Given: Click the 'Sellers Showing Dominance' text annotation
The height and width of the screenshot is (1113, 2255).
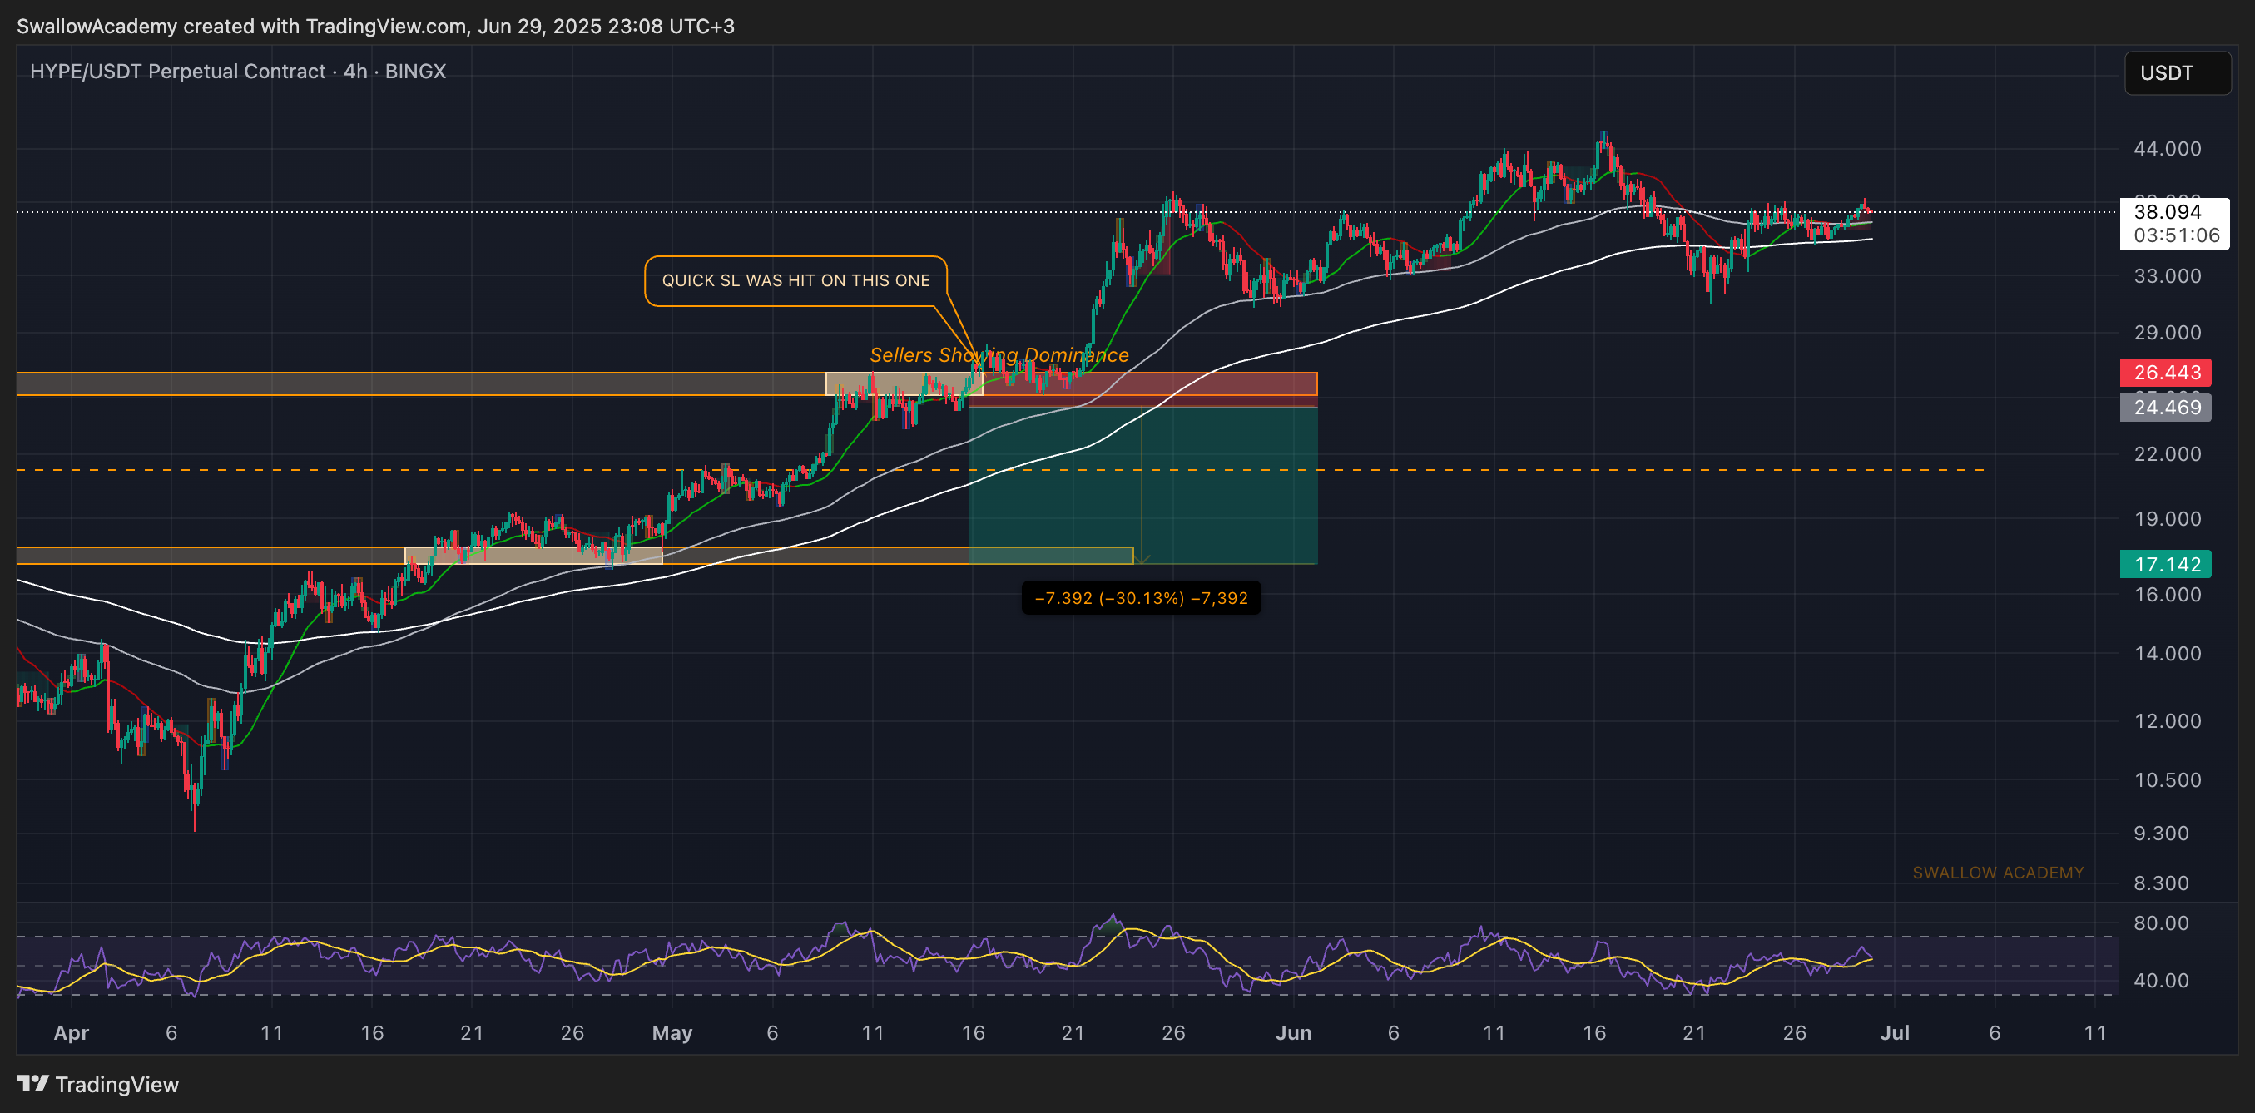Looking at the screenshot, I should coord(999,355).
